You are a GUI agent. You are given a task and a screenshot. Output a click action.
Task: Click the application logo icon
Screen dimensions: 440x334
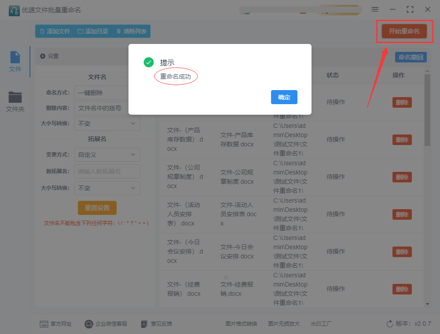[x=14, y=11]
